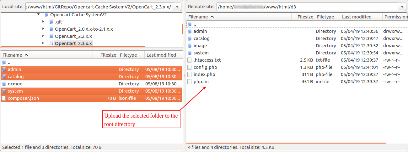
Task: Select OpenCart_2.2.x.x in the local tree
Action: coord(73,36)
